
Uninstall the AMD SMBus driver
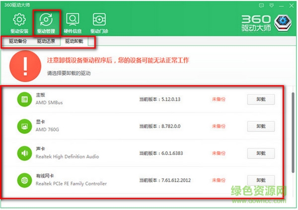click(261, 99)
